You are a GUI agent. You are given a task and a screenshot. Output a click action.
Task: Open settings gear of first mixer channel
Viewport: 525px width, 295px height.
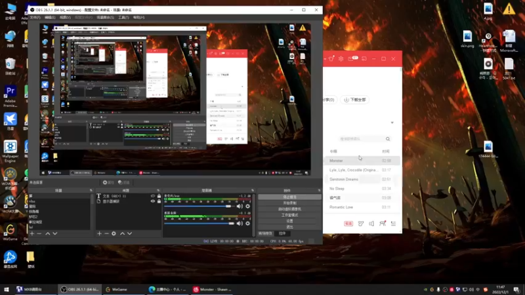(x=248, y=206)
